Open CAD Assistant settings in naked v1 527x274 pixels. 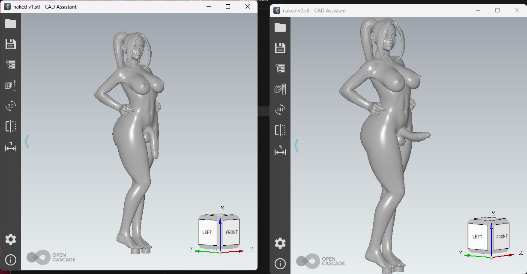[10, 239]
